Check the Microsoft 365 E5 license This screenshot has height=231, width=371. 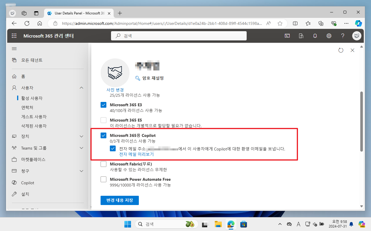point(103,120)
